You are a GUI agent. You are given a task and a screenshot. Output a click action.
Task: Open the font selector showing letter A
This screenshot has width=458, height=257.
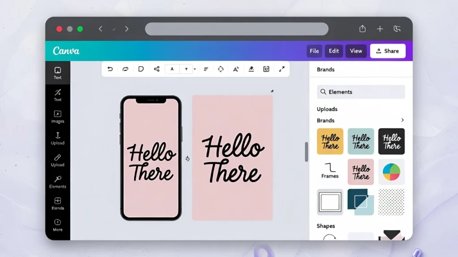(x=172, y=69)
